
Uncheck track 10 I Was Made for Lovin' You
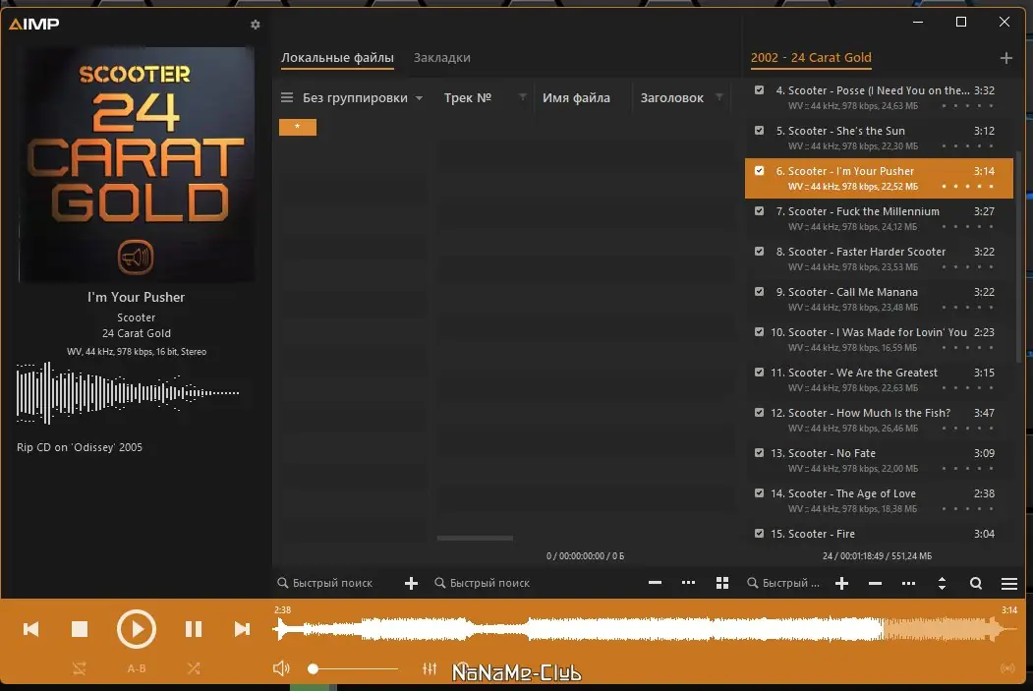(x=759, y=332)
